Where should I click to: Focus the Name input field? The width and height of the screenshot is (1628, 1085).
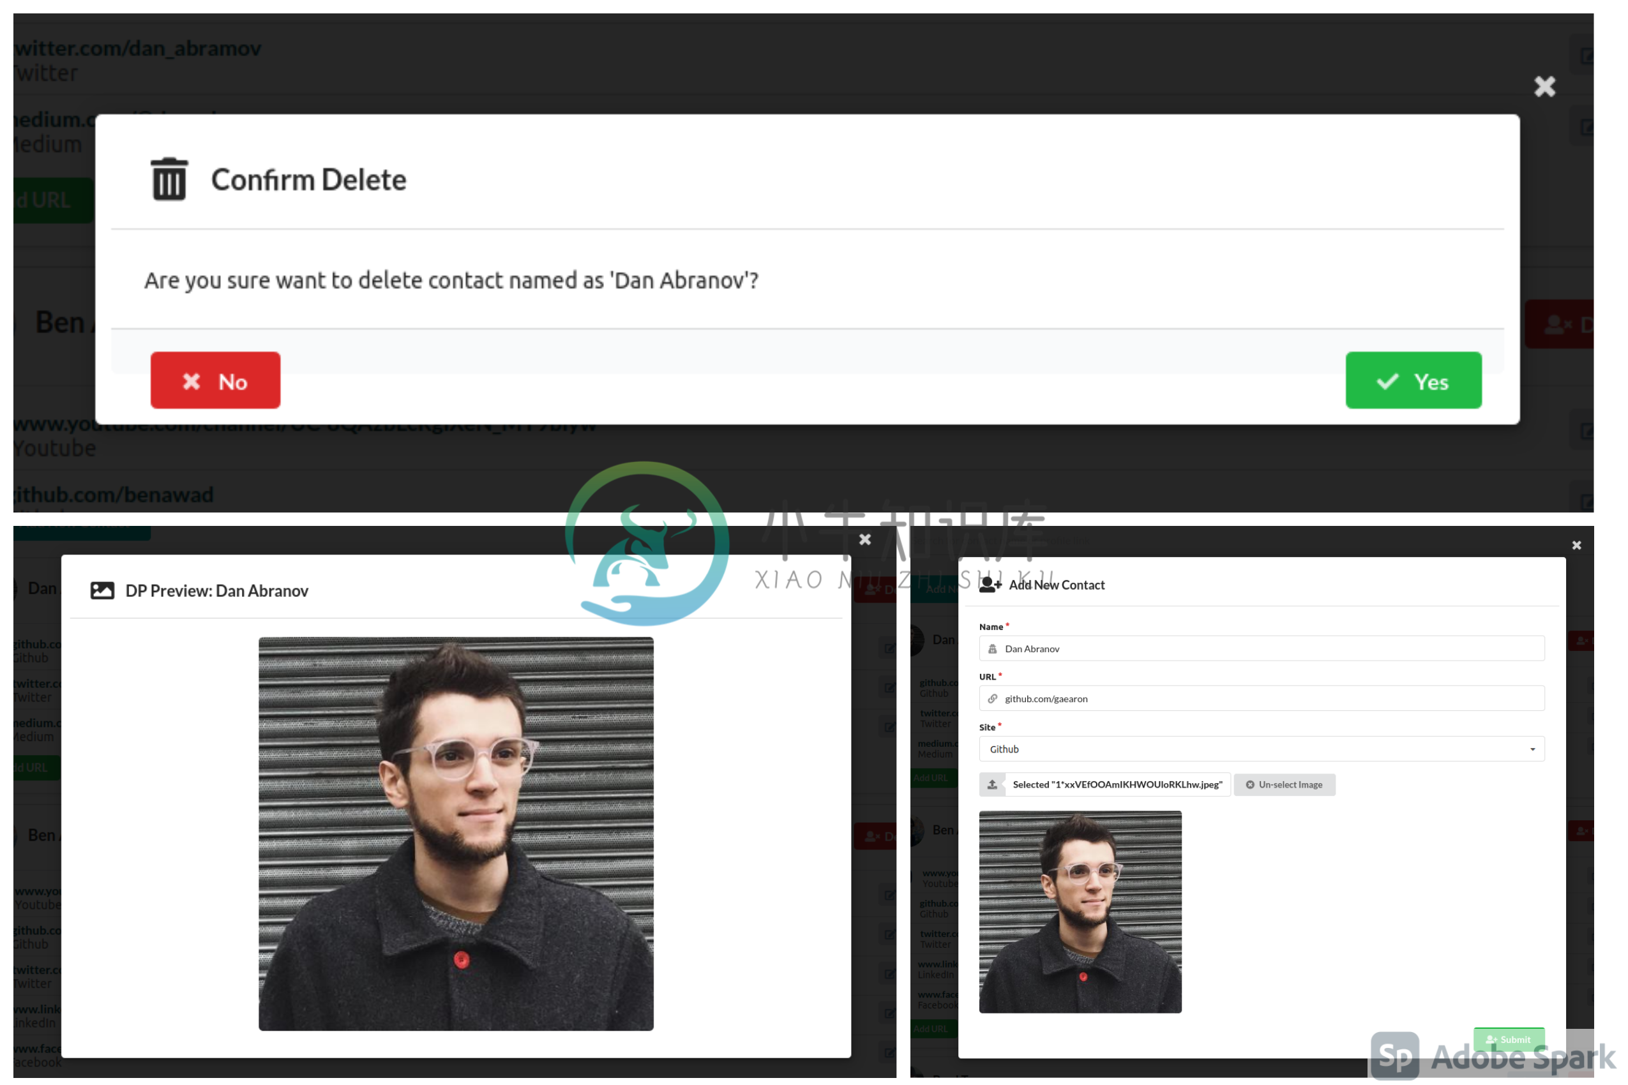[x=1261, y=648]
